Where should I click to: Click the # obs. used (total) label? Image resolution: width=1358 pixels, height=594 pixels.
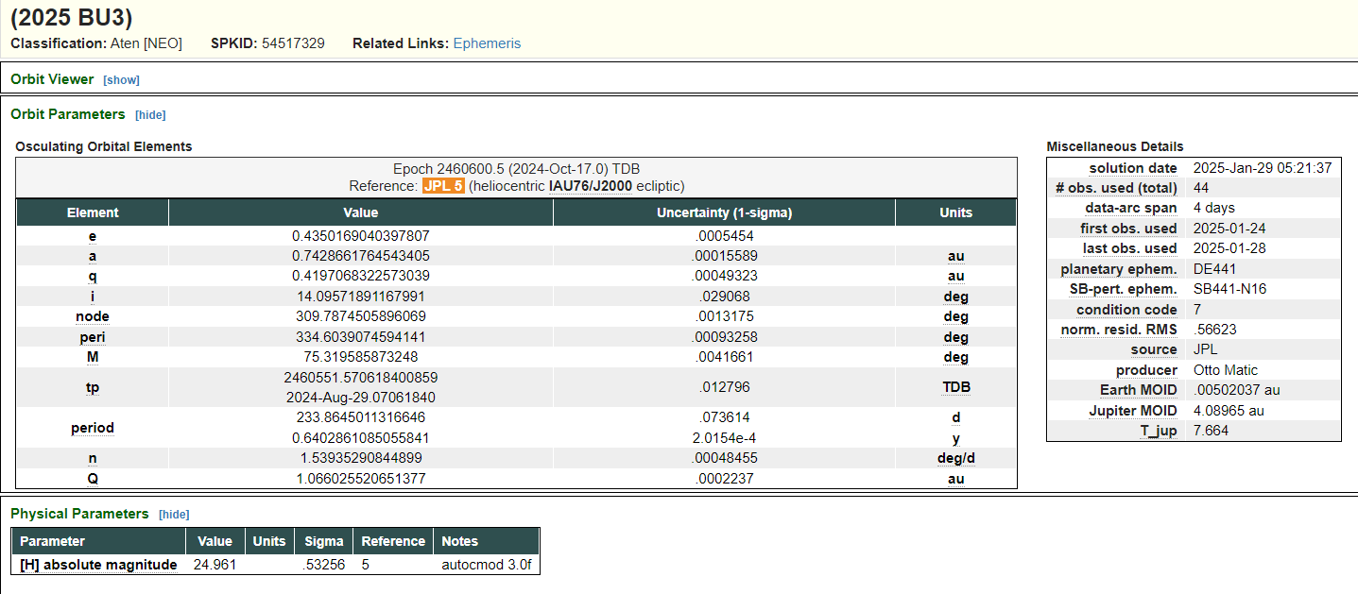pyautogui.click(x=1116, y=188)
